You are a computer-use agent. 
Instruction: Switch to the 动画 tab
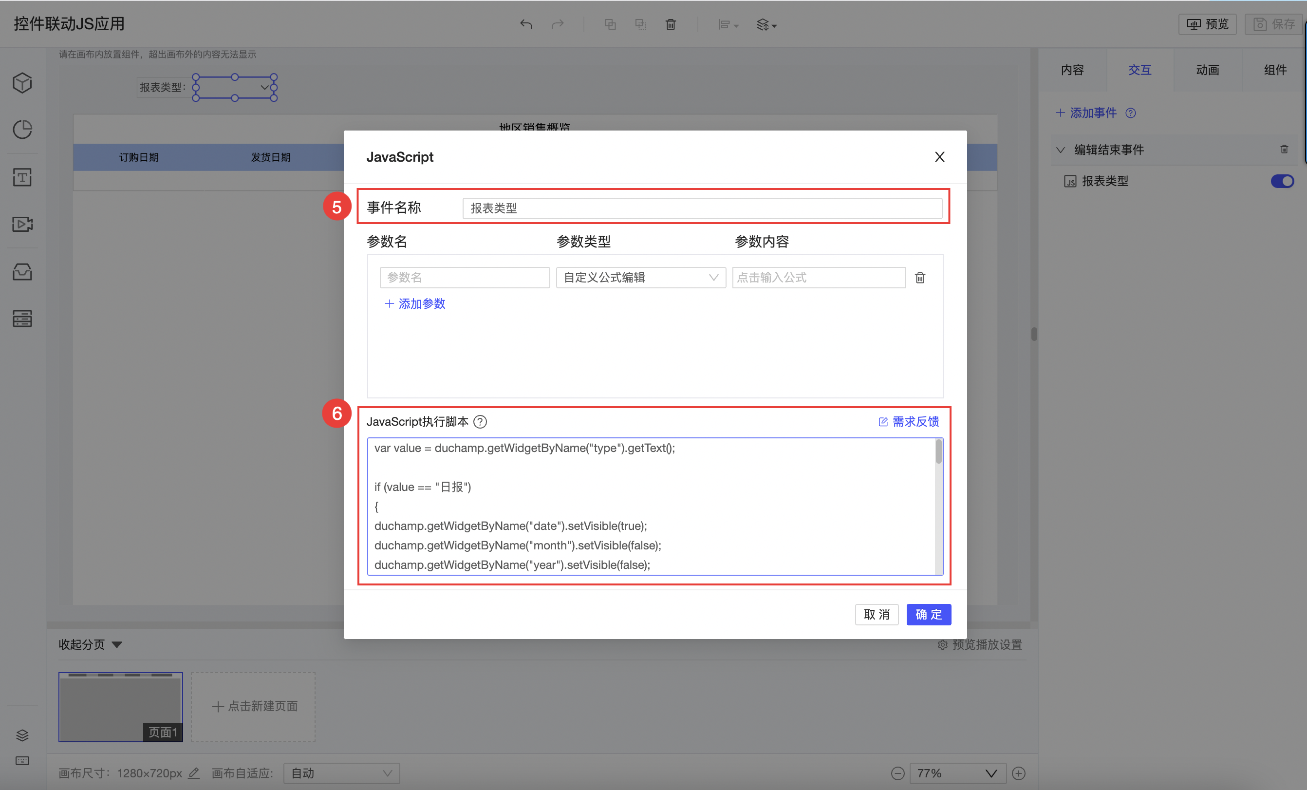coord(1207,70)
